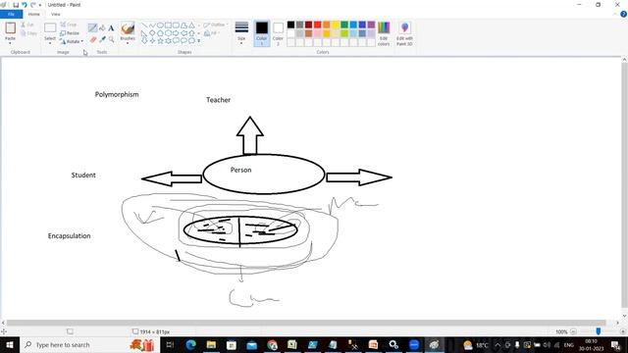Choose the Up arrow shape
This screenshot has width=628, height=353.
coord(191,32)
